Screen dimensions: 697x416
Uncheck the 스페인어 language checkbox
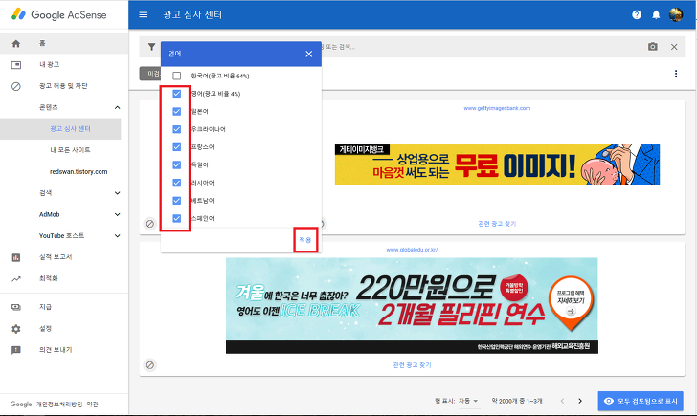coord(177,218)
